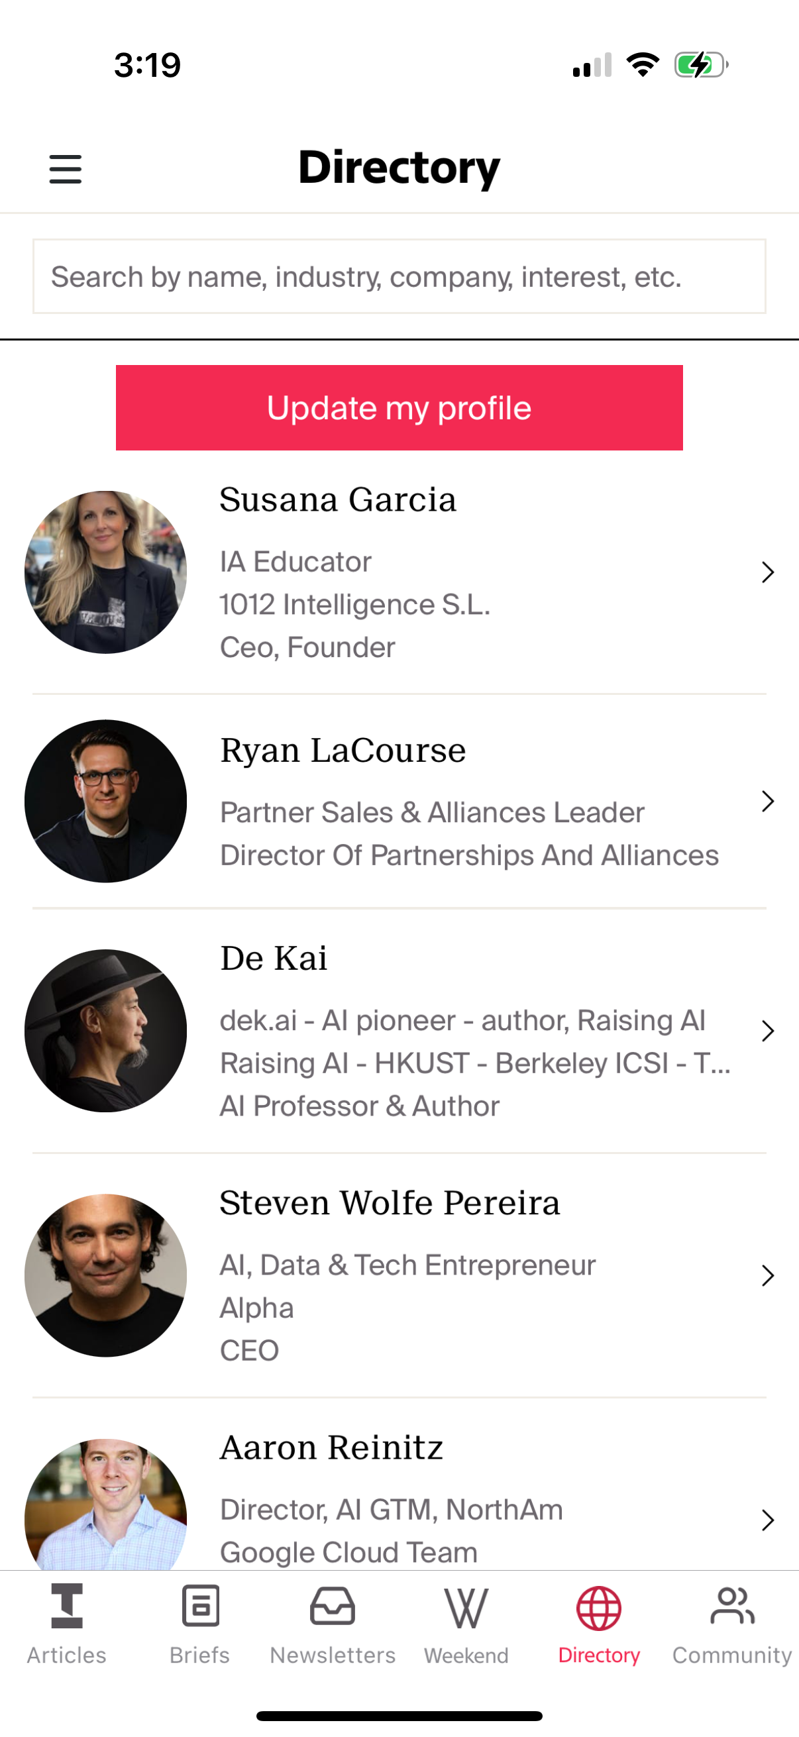Select the Articles icon in bottom bar
This screenshot has height=1737, width=799.
pyautogui.click(x=66, y=1607)
